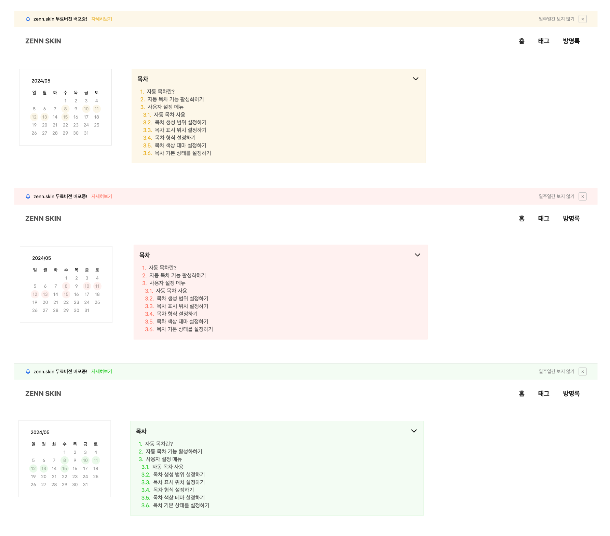Click bell icon in green notice banner
610x536 pixels.
pos(28,372)
